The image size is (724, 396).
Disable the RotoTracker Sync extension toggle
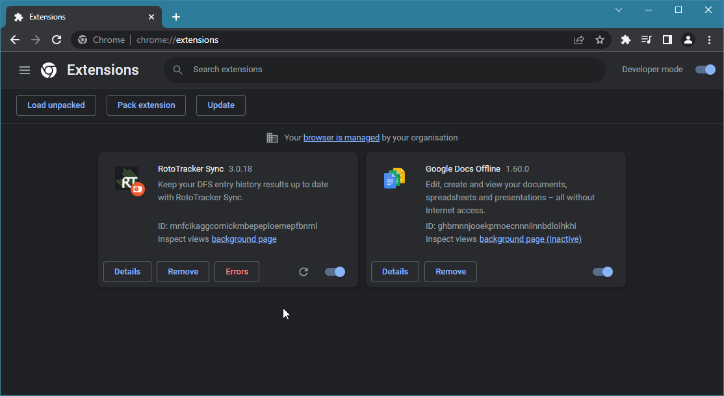pyautogui.click(x=335, y=272)
